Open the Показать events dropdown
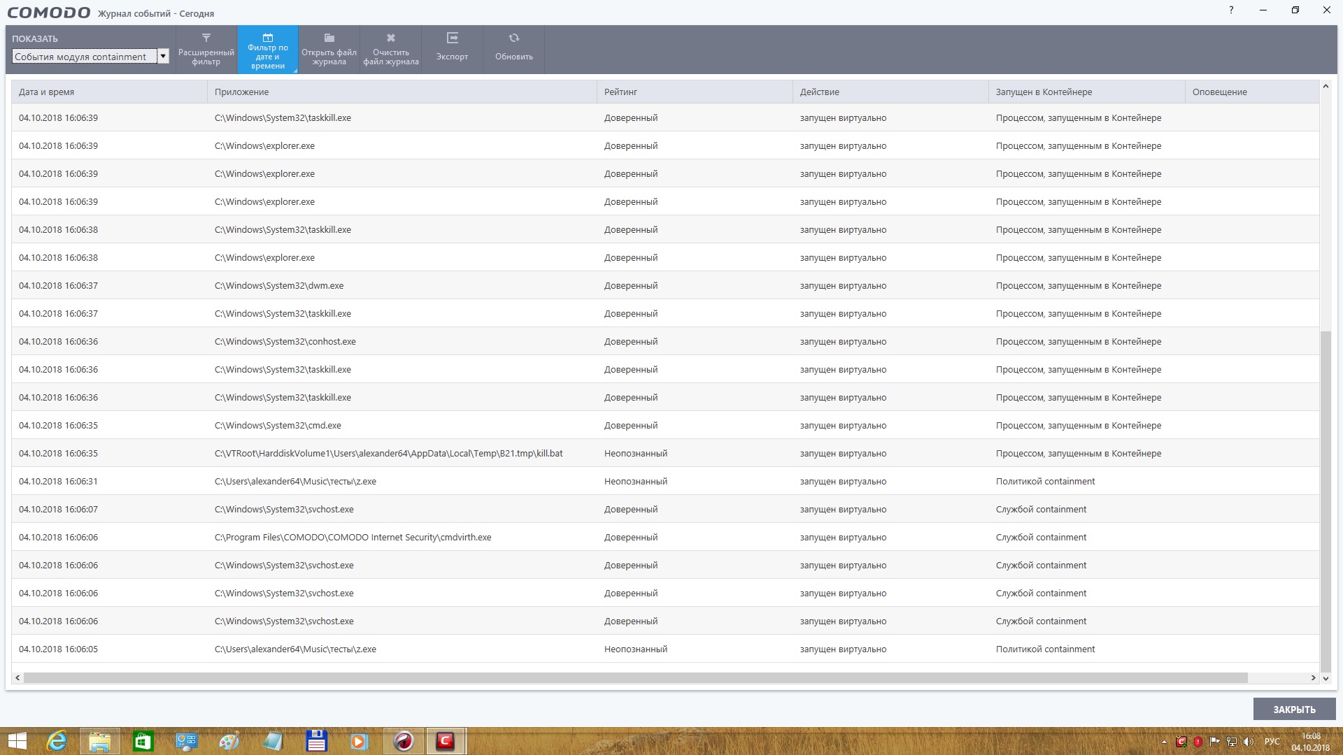 (x=84, y=57)
